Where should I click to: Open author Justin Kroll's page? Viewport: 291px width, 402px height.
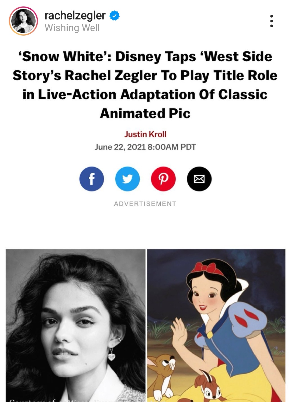pyautogui.click(x=145, y=134)
